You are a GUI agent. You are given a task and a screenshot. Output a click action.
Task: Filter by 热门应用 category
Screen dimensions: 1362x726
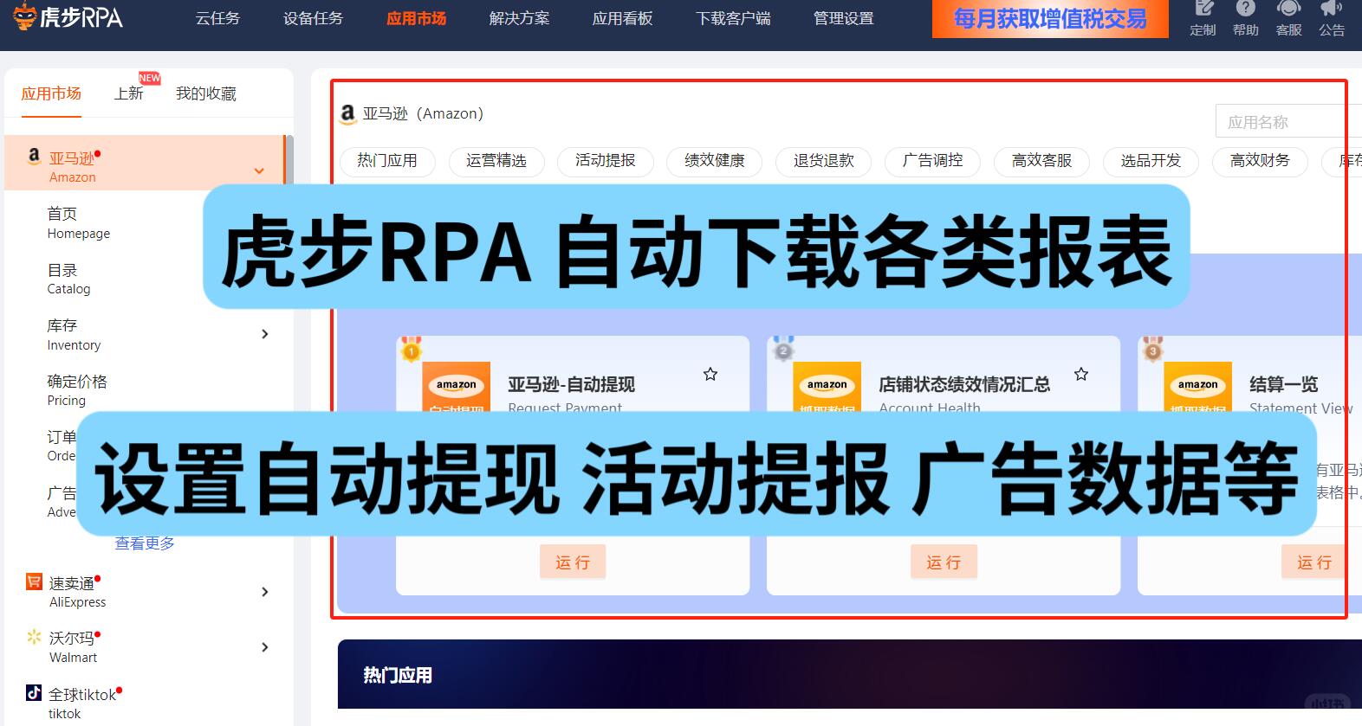pyautogui.click(x=387, y=161)
